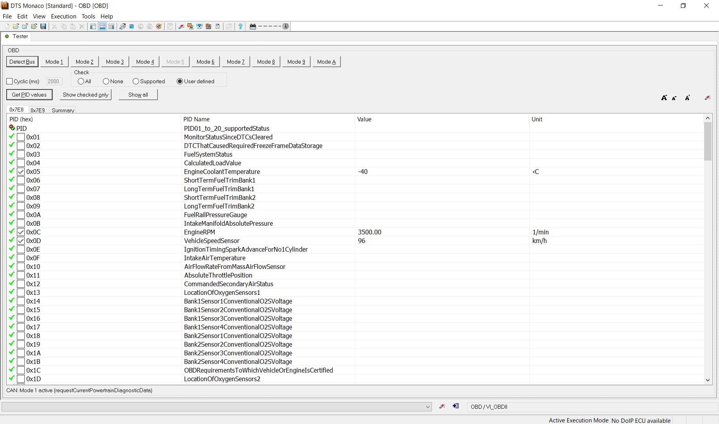
Task: Click eraser icon right of font size controls
Action: [x=707, y=98]
